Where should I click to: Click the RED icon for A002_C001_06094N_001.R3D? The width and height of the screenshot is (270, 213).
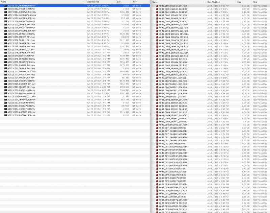157,6
